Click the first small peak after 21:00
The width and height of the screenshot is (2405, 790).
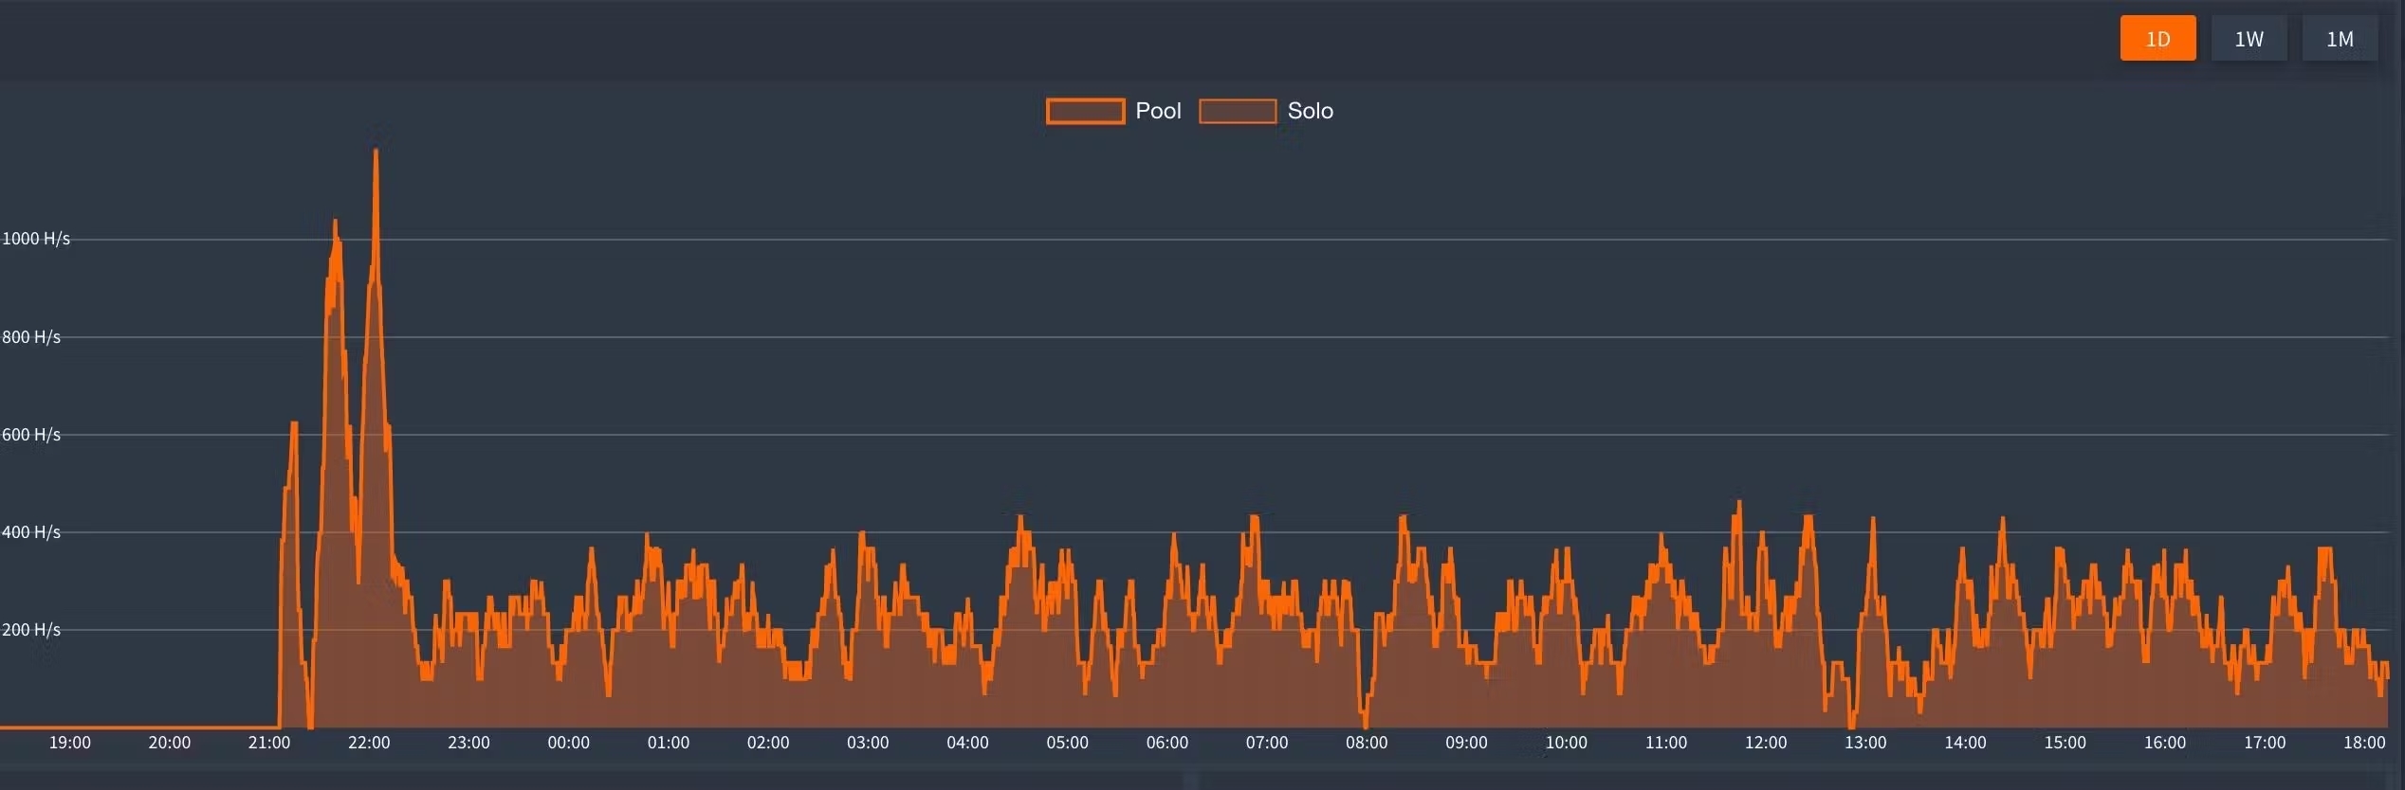pos(294,424)
